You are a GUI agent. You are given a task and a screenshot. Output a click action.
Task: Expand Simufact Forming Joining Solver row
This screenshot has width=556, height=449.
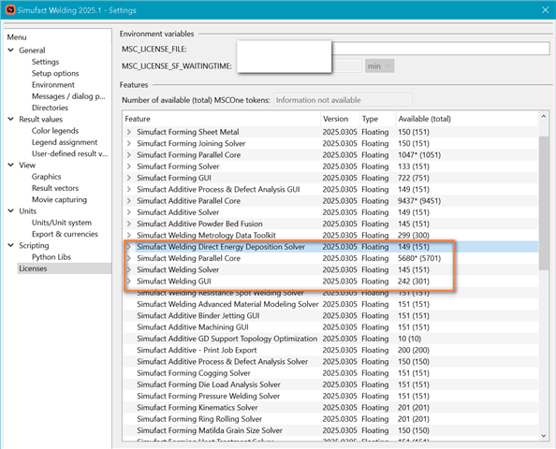129,143
